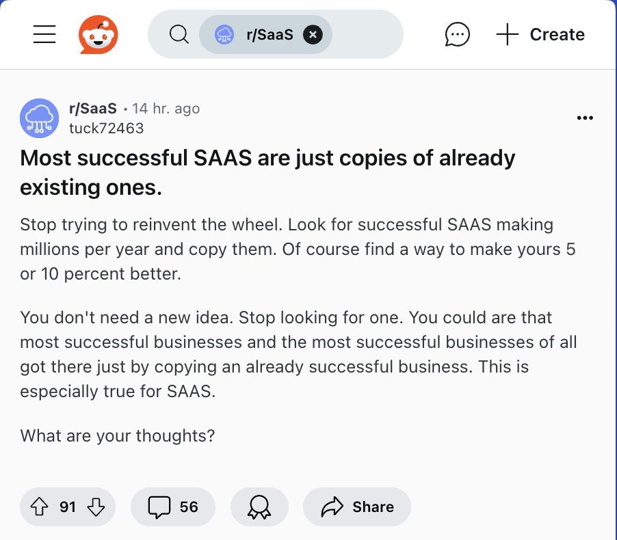The width and height of the screenshot is (617, 540).
Task: Open the post title link
Action: (267, 172)
